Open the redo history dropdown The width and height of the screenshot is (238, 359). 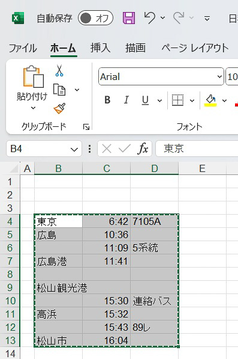coord(192,18)
